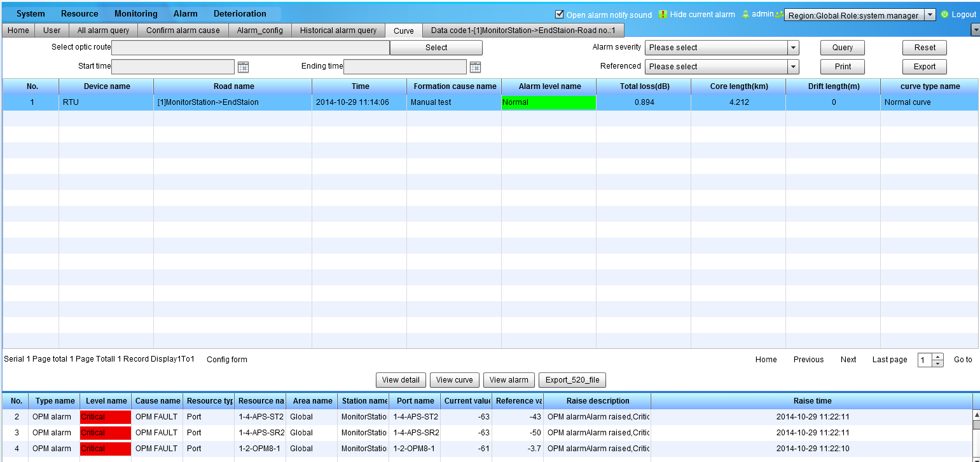980x462 pixels.
Task: Click the Query button
Action: coord(843,48)
